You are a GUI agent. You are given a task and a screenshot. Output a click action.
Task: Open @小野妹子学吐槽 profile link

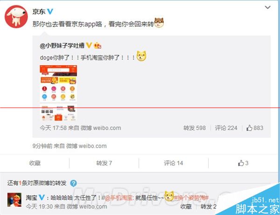click(x=62, y=46)
